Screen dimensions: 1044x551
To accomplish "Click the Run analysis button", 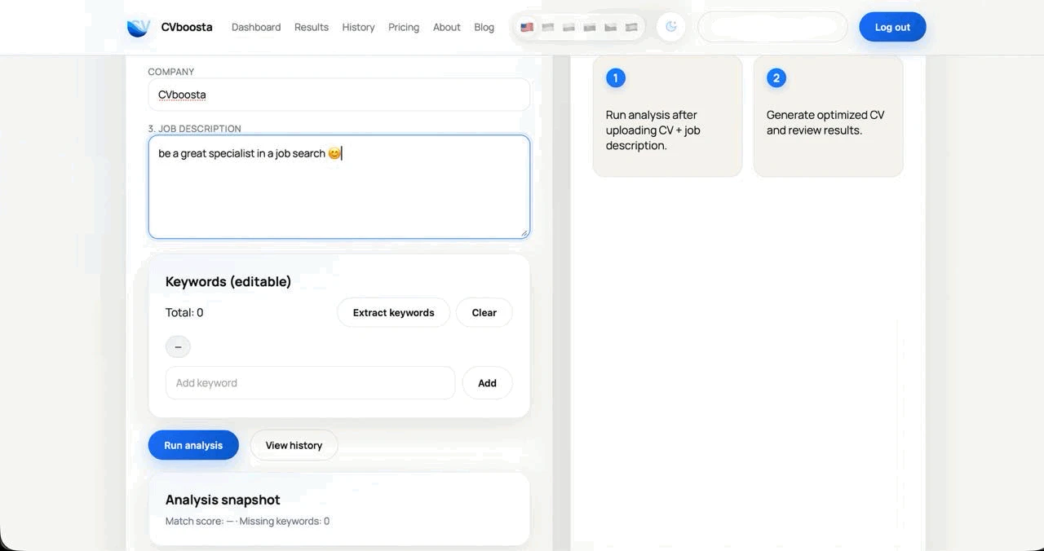I will pyautogui.click(x=193, y=445).
